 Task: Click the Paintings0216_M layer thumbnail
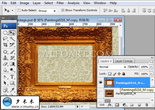(x=109, y=93)
